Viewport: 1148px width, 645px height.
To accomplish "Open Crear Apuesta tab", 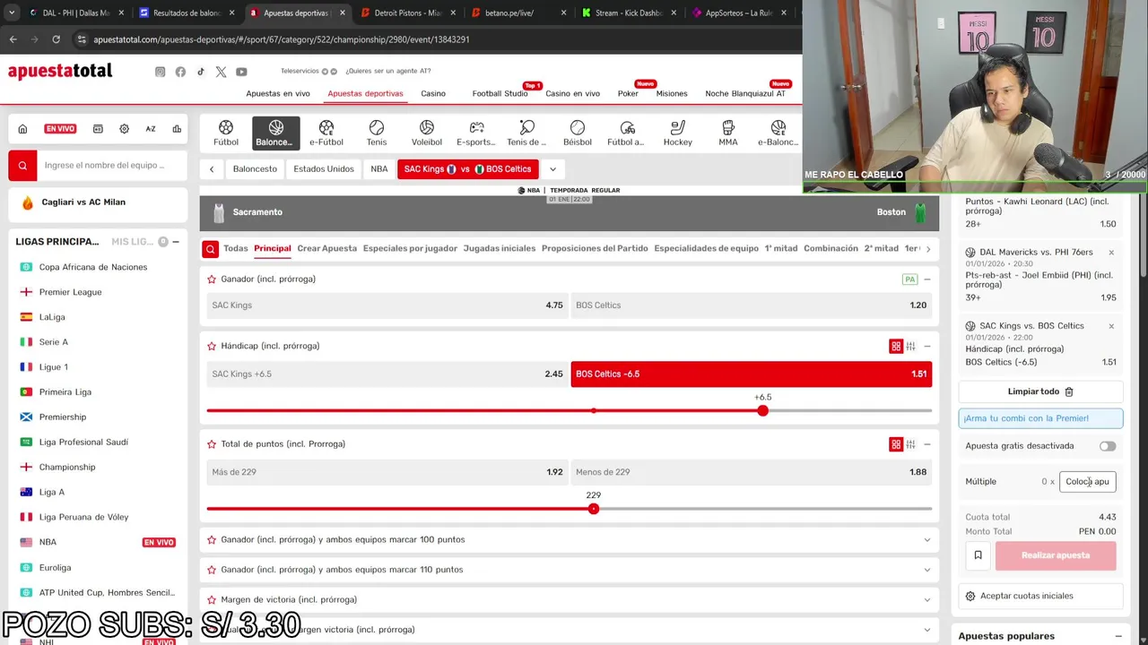I will 326,248.
